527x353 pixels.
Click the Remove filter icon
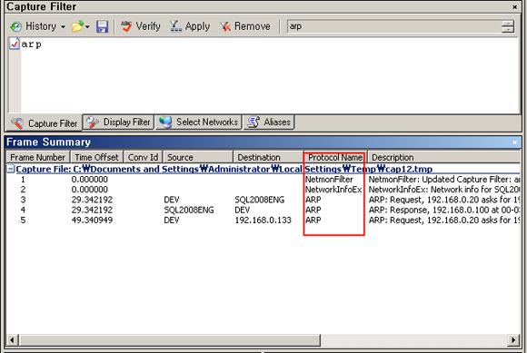(x=225, y=26)
